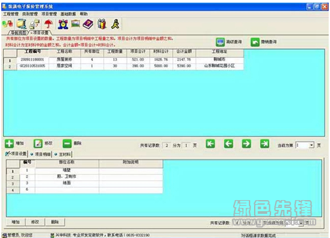The width and height of the screenshot is (330, 238).
Task: Select project row 200911180001
Action: point(124,59)
